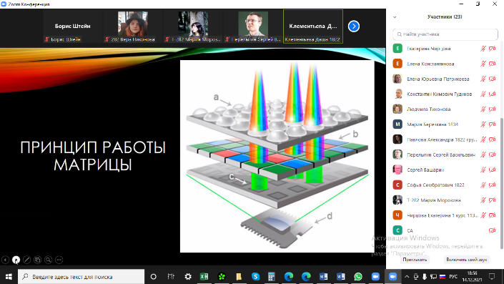Image resolution: width=504 pixels, height=284 pixels.
Task: Collapse the Участники panel chevron
Action: point(395,17)
